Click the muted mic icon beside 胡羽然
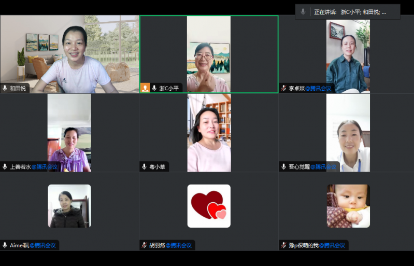414x266 pixels. coord(145,245)
